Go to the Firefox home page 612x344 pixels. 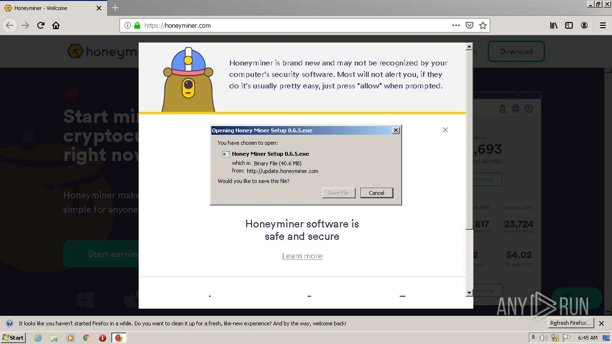[x=56, y=25]
